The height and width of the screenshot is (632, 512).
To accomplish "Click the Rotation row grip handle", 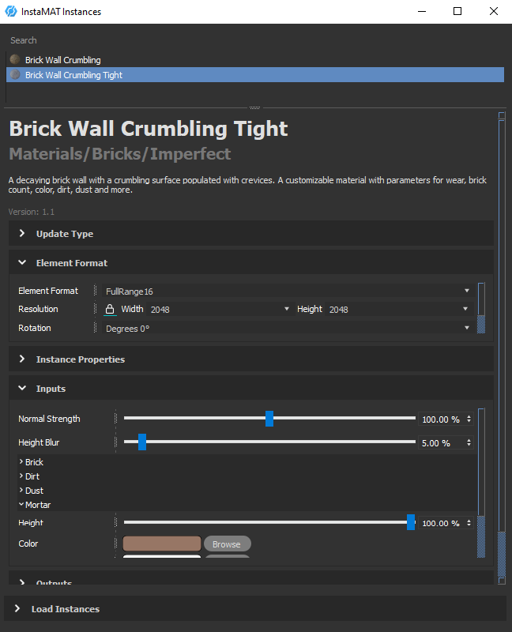I will pos(95,328).
